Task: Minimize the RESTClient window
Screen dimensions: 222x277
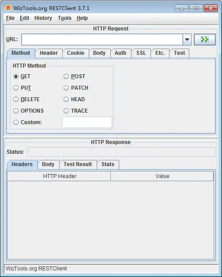Action: coord(181,8)
